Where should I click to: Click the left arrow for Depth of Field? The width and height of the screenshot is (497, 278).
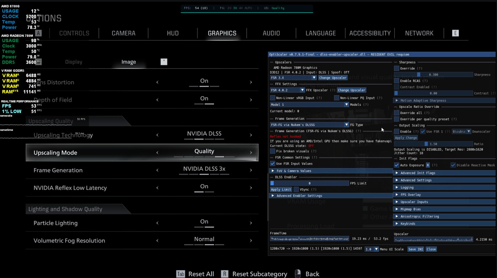[x=157, y=100]
